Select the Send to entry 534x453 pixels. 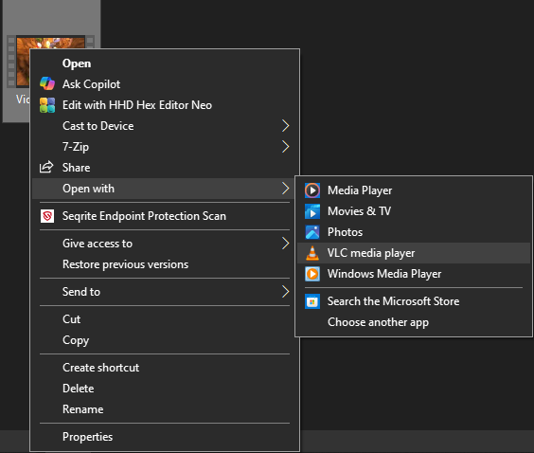pyautogui.click(x=165, y=292)
